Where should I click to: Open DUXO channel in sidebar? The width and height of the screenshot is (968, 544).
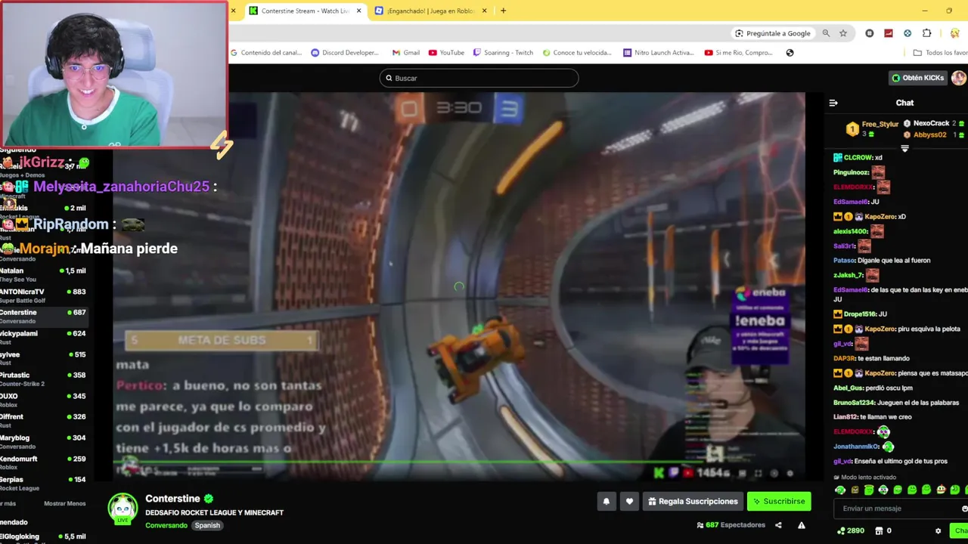pyautogui.click(x=43, y=400)
